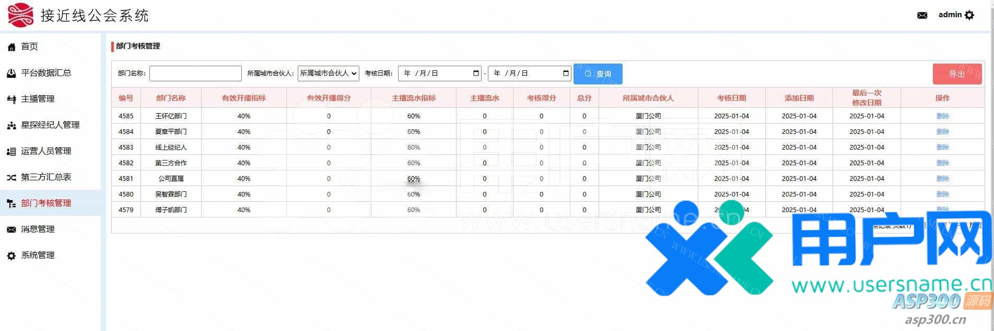Screen dimensions: 994x331
Task: Click the gear icon beside 系统管理
Action: point(11,256)
